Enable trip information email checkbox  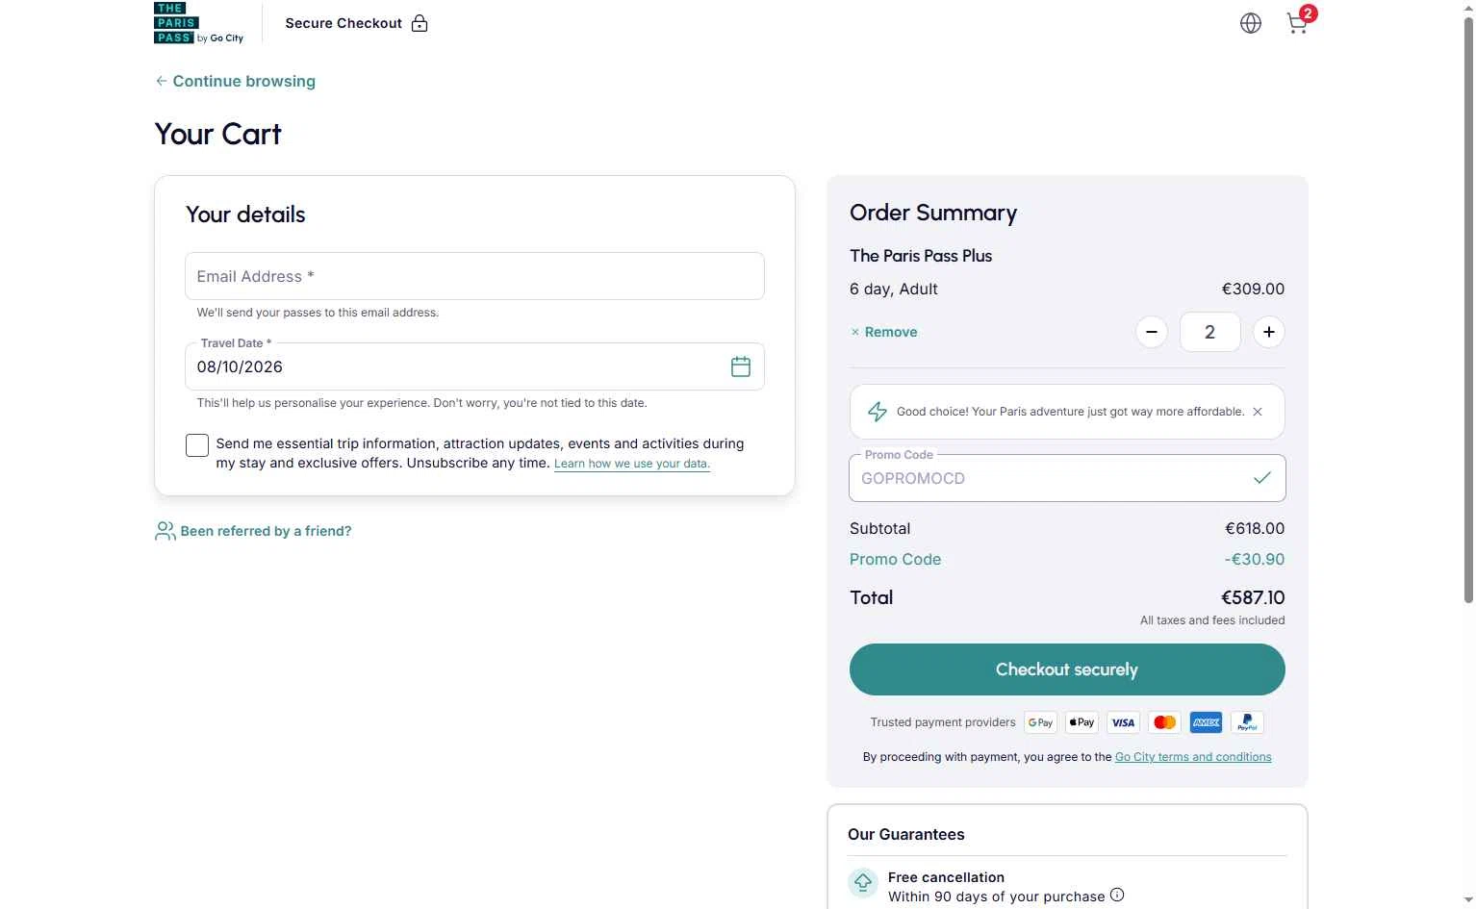coord(197,445)
